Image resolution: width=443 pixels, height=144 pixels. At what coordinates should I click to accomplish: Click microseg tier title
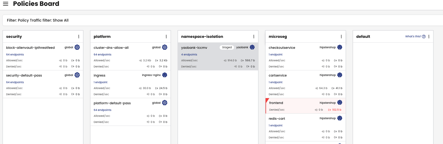(x=278, y=37)
